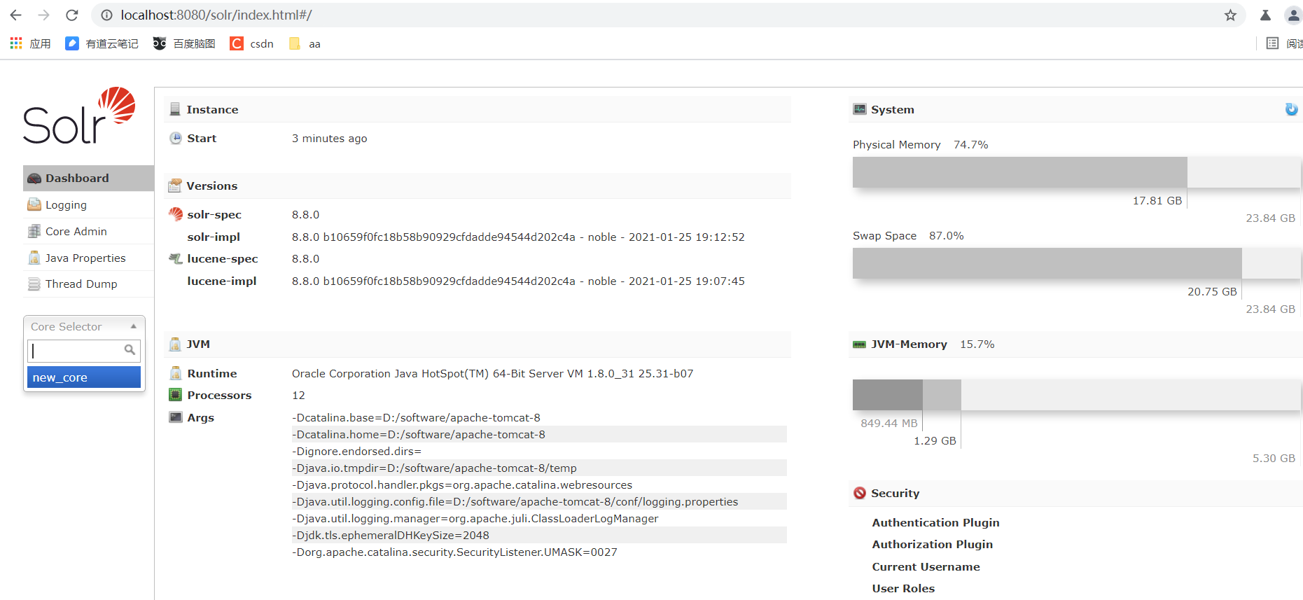Click the Dashboard gauge icon
The width and height of the screenshot is (1303, 600).
pos(34,179)
